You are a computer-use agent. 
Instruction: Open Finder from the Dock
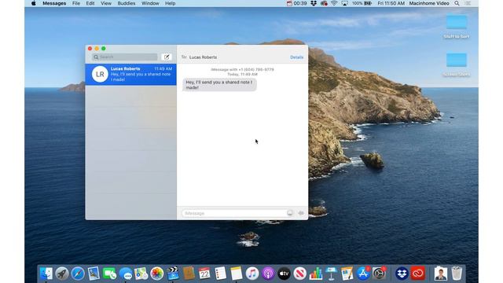pos(46,274)
